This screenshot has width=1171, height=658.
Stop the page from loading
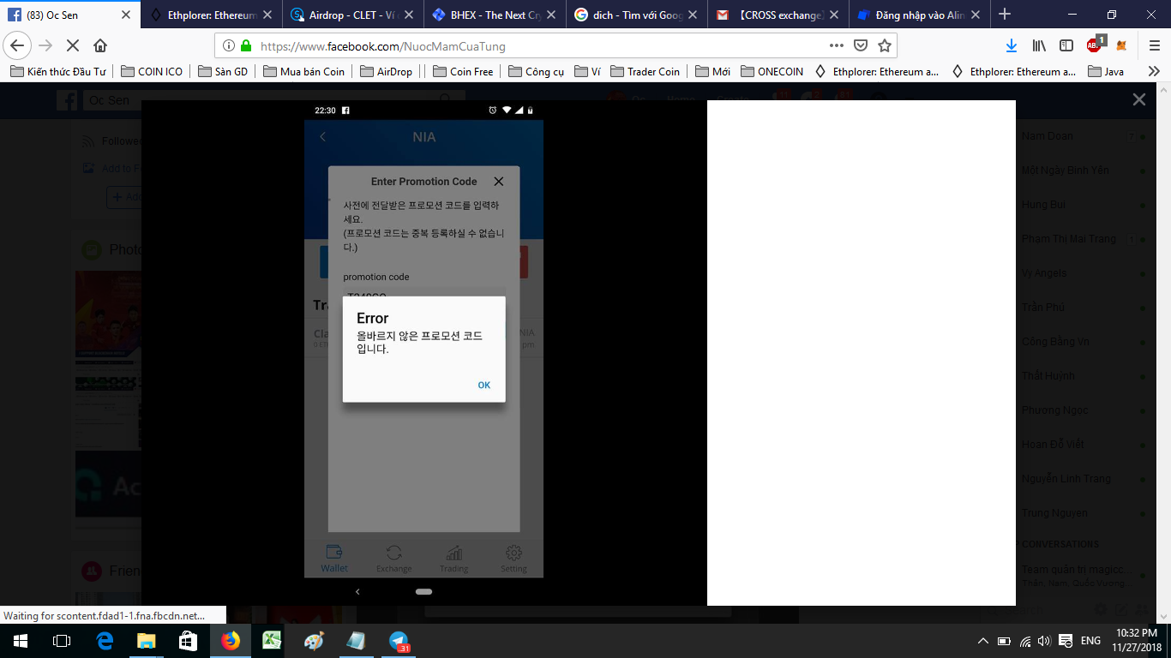point(73,45)
